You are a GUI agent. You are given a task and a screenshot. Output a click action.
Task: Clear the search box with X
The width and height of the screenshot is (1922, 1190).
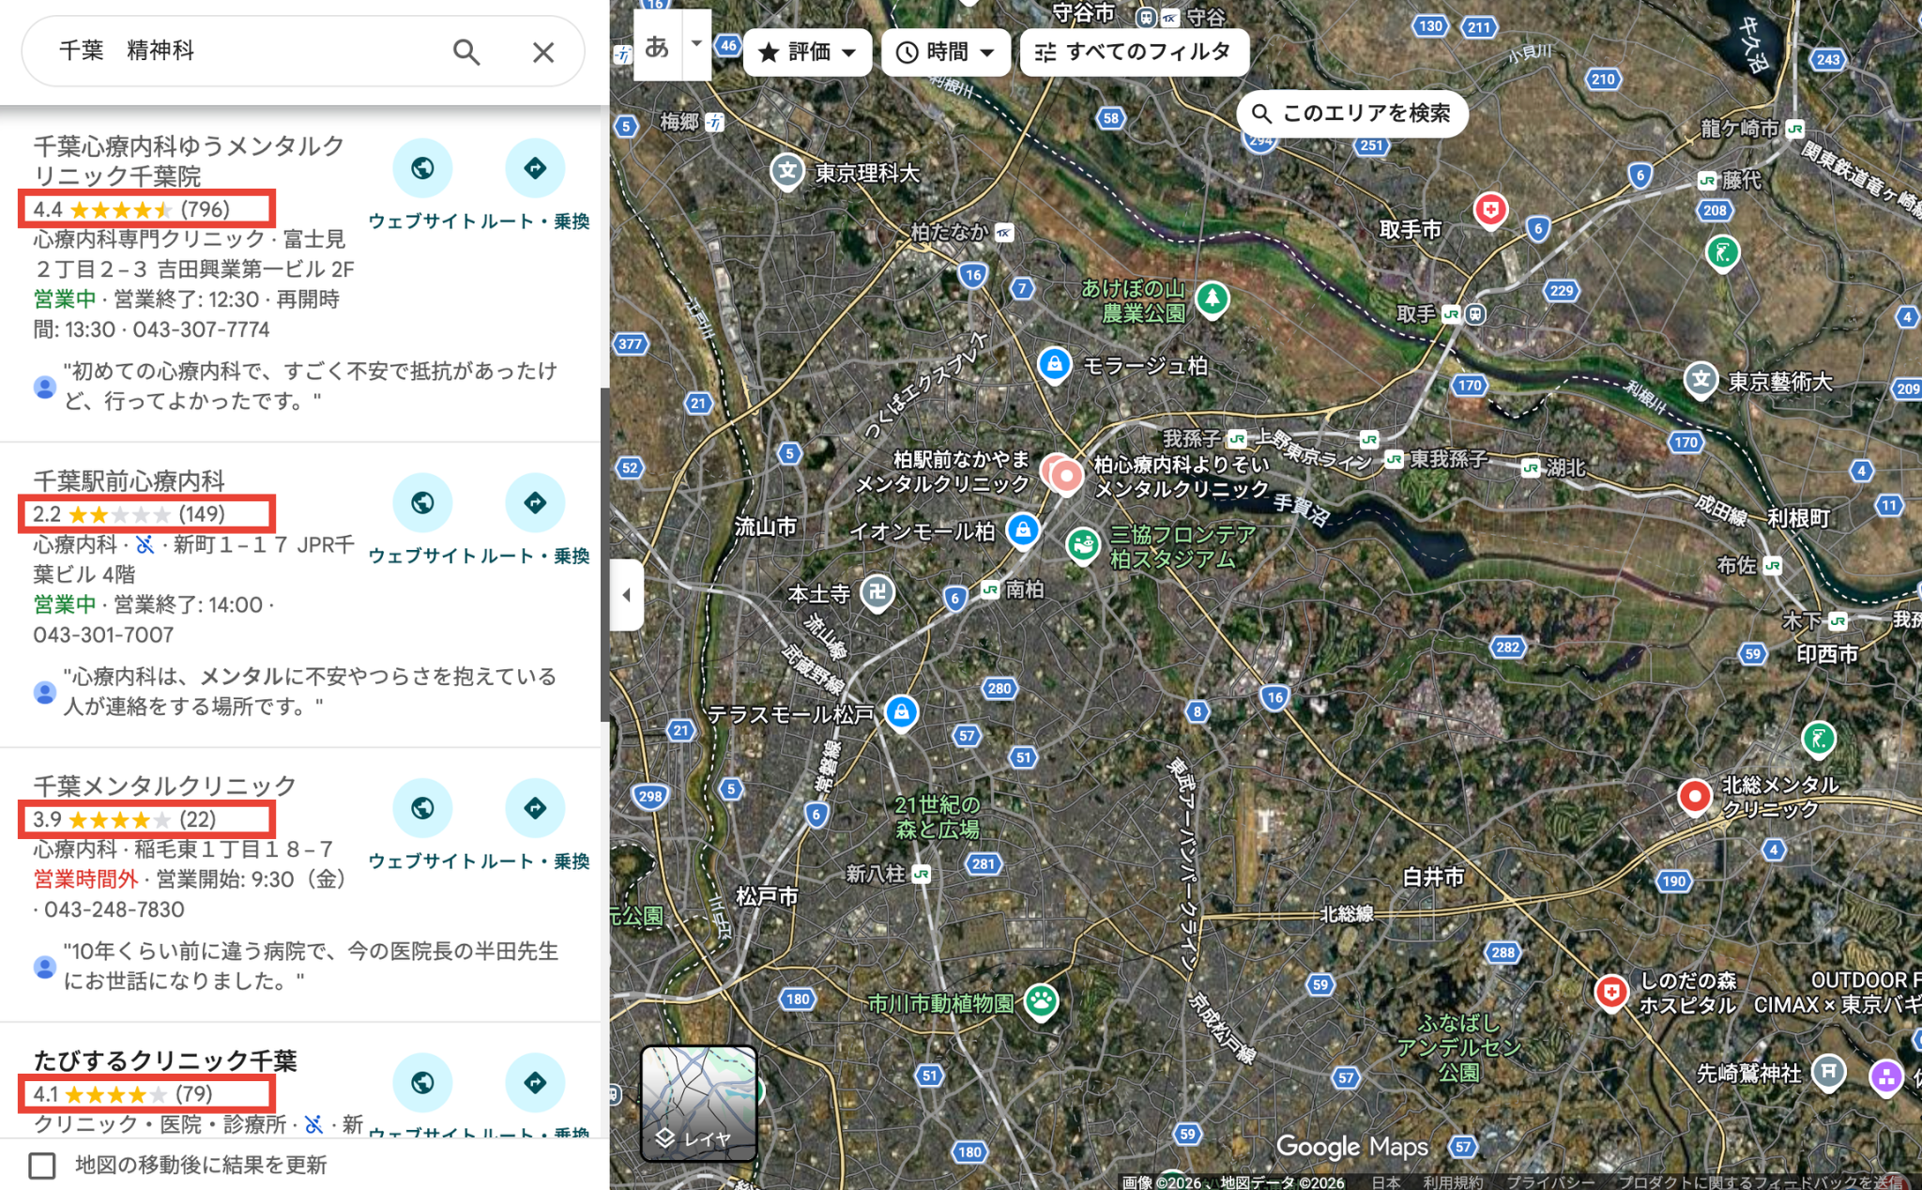[542, 53]
